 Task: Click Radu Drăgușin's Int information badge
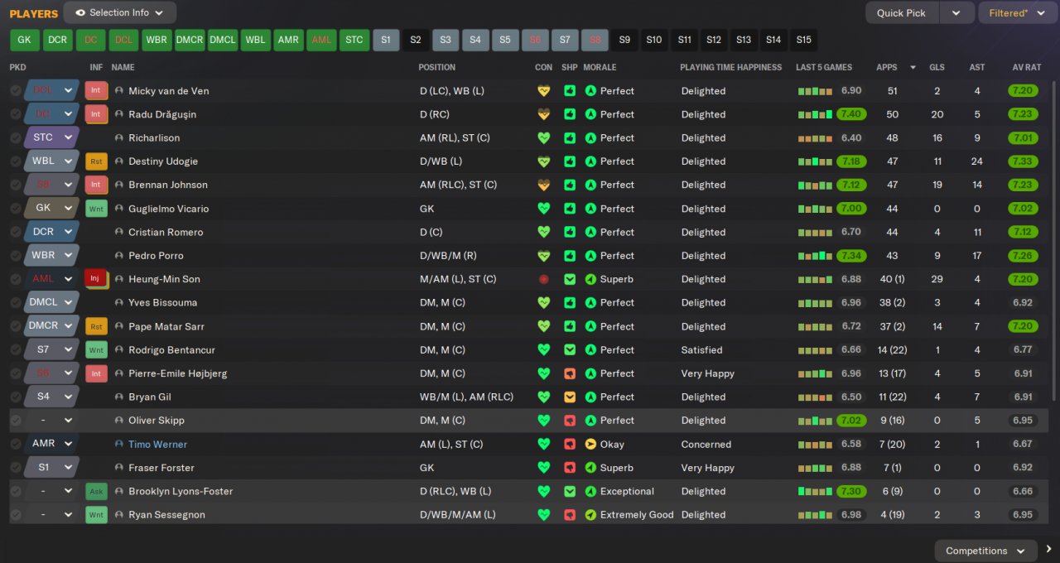96,114
